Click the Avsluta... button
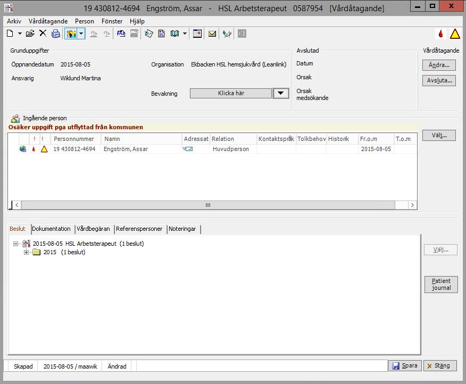Image resolution: width=466 pixels, height=384 pixels. pyautogui.click(x=439, y=80)
